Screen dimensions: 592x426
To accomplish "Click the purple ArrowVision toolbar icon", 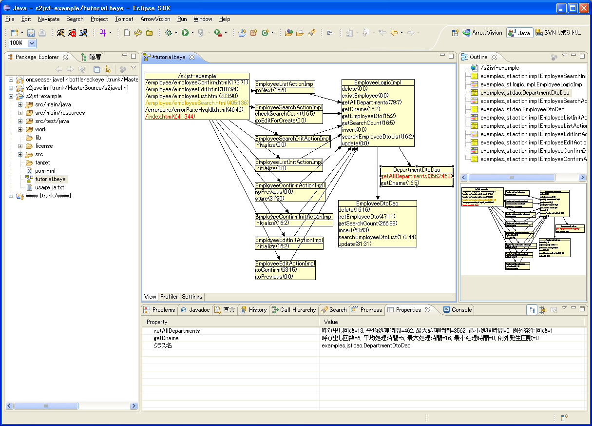I will (103, 33).
